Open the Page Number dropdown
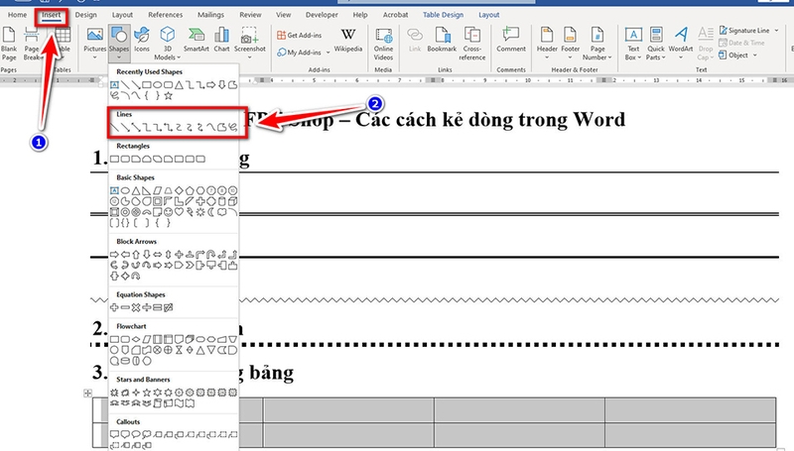Image resolution: width=794 pixels, height=451 pixels. pyautogui.click(x=597, y=44)
